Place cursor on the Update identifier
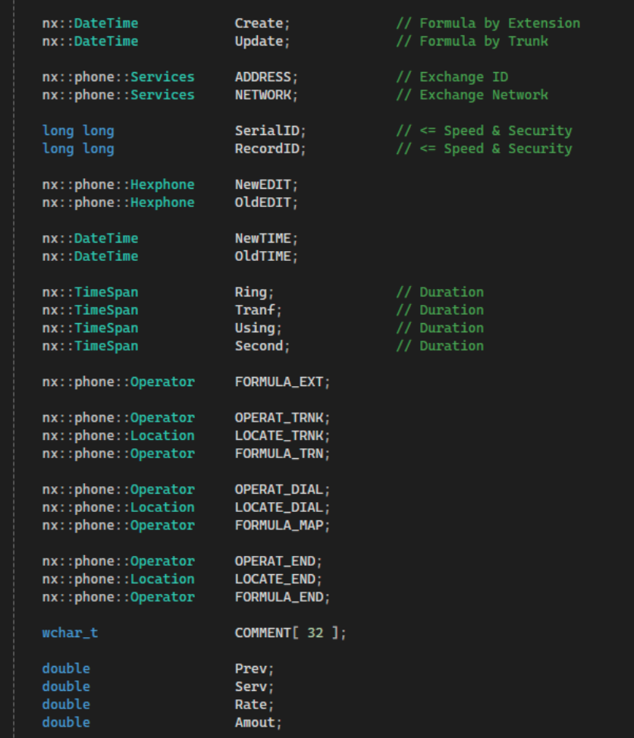This screenshot has width=634, height=738. coord(258,41)
